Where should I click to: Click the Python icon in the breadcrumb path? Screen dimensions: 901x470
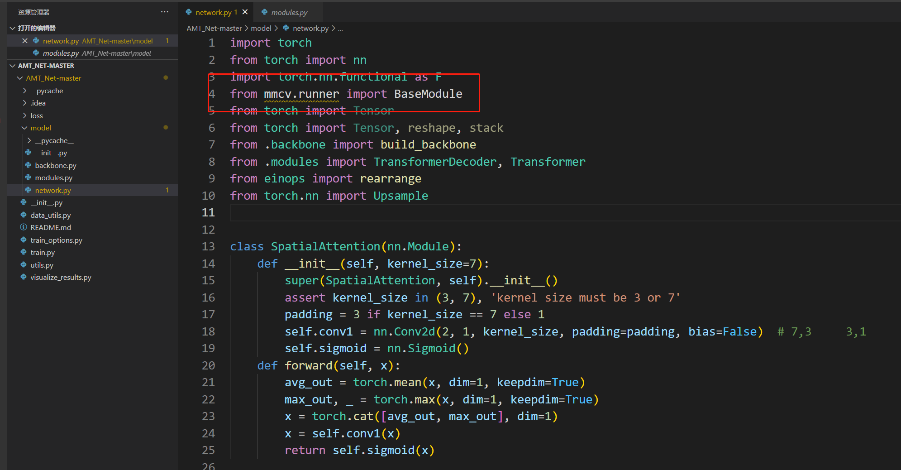pos(286,28)
